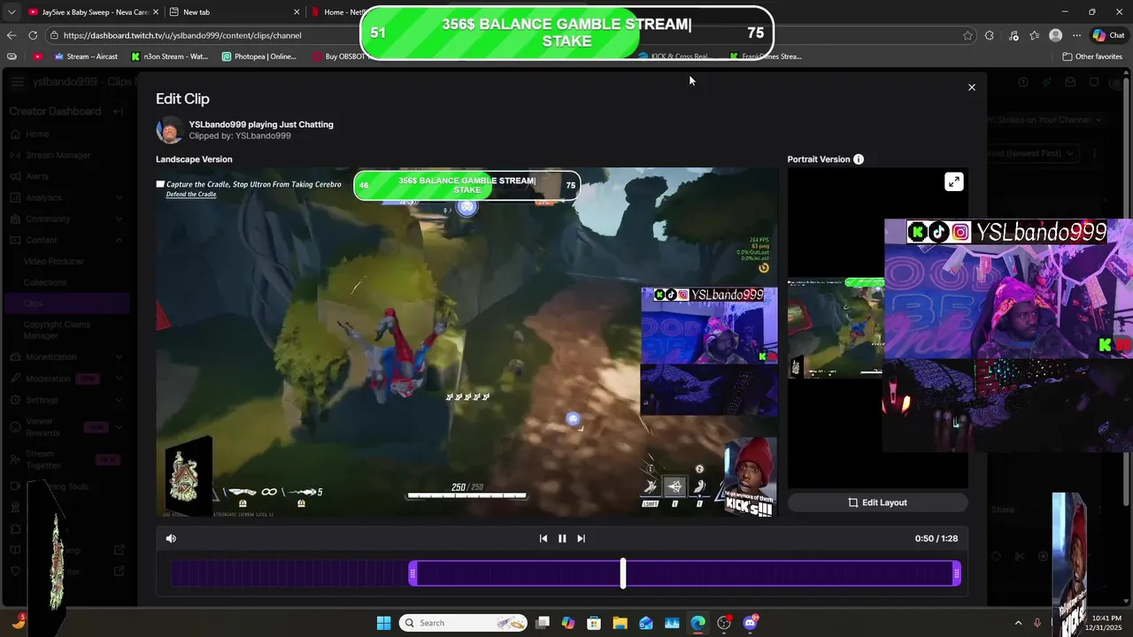This screenshot has height=637, width=1133.
Task: Click the "Landscape Version" label
Action: 194,159
